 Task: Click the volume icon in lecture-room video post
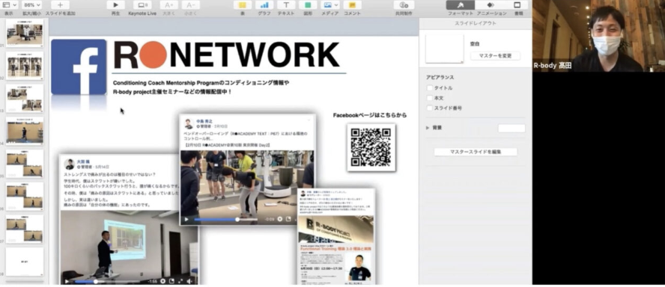189,281
